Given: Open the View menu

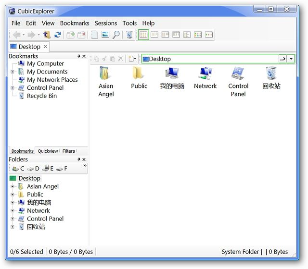Looking at the screenshot, I should click(x=48, y=23).
